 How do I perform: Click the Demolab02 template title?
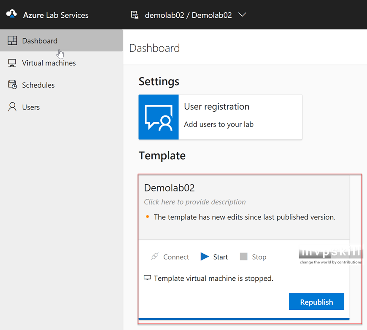click(169, 188)
